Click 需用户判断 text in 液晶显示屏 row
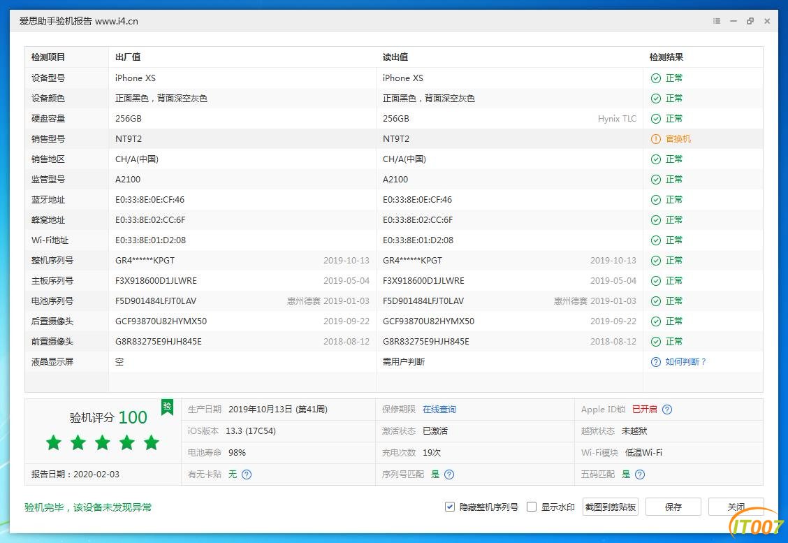The height and width of the screenshot is (543, 788). (x=404, y=362)
